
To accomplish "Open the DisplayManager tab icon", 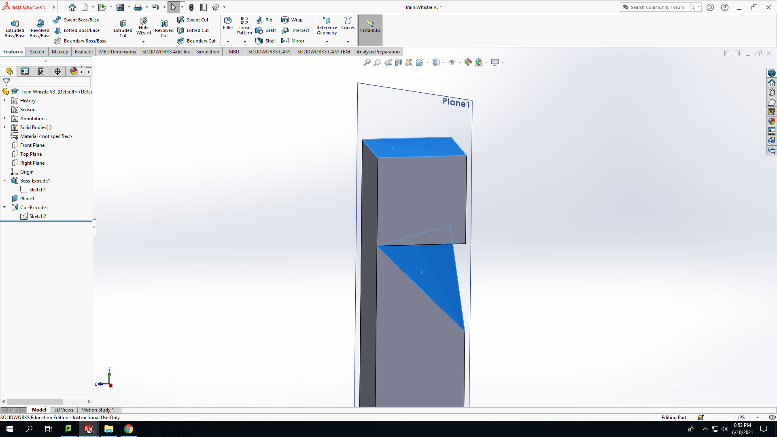I will [x=73, y=72].
